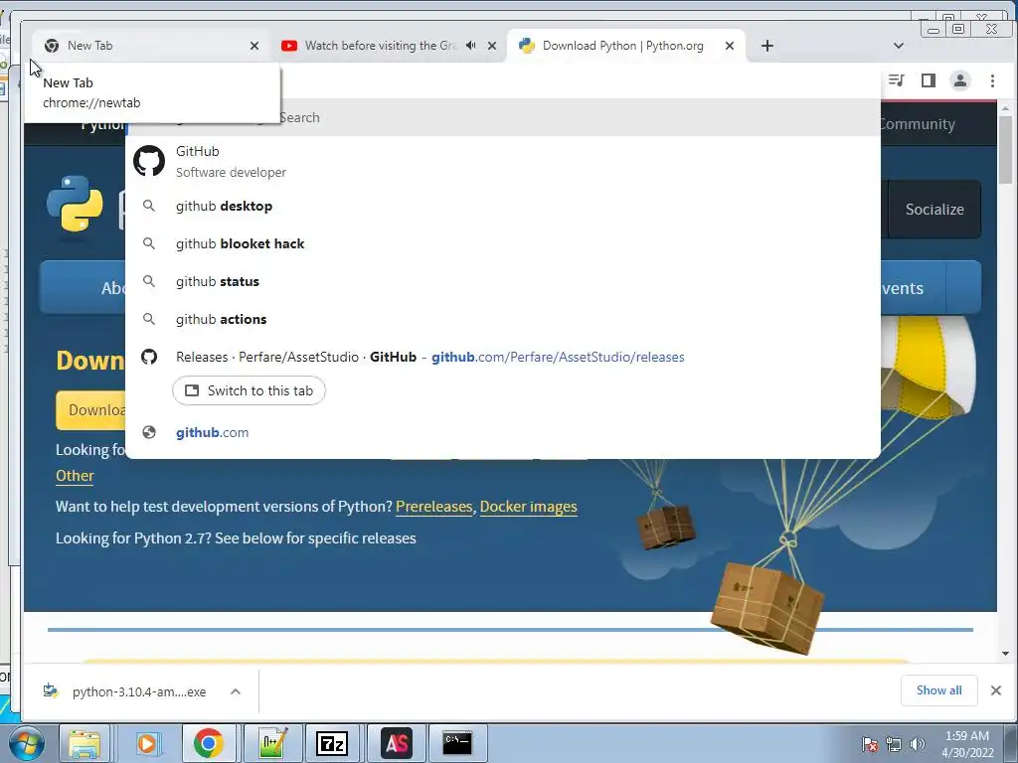Open Command Prompt taskbar icon

(457, 743)
